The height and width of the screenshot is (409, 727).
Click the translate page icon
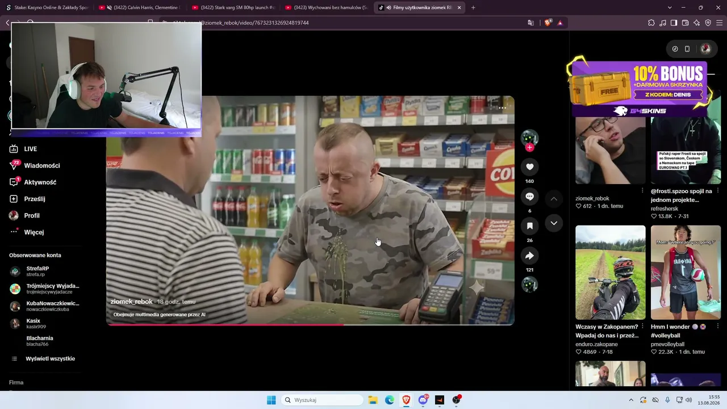[x=530, y=23]
